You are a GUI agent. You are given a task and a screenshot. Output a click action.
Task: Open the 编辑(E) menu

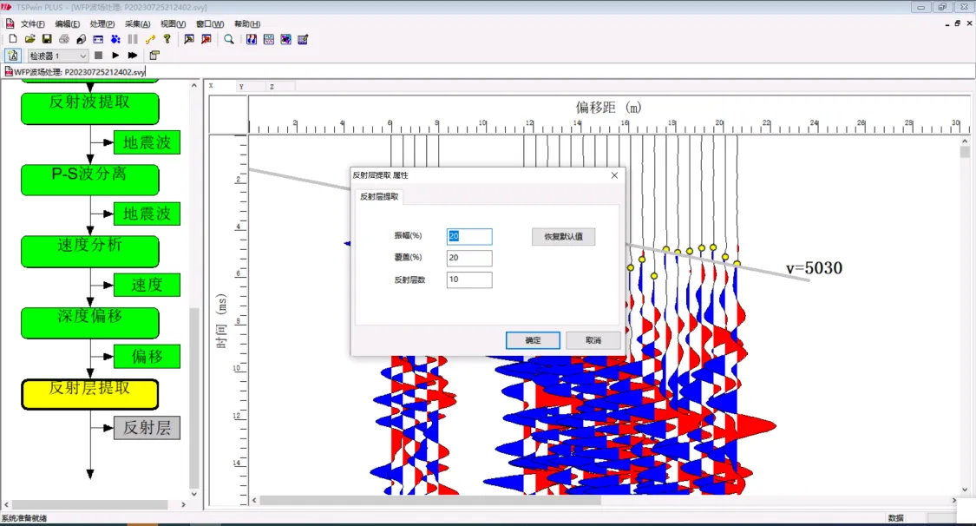pos(67,23)
